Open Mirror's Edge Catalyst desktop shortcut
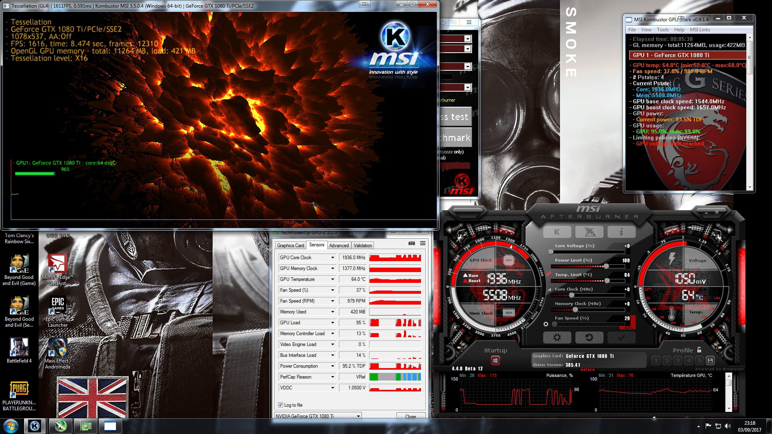This screenshot has height=434, width=772. point(57,270)
